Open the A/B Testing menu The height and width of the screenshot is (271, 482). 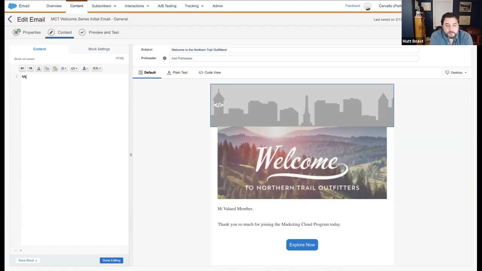point(167,6)
